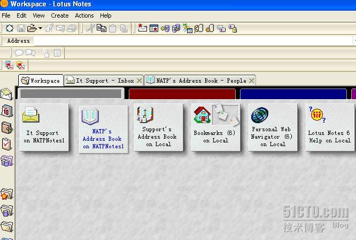This screenshot has width=356, height=240.
Task: Switch to the Workspace tab
Action: coord(41,81)
